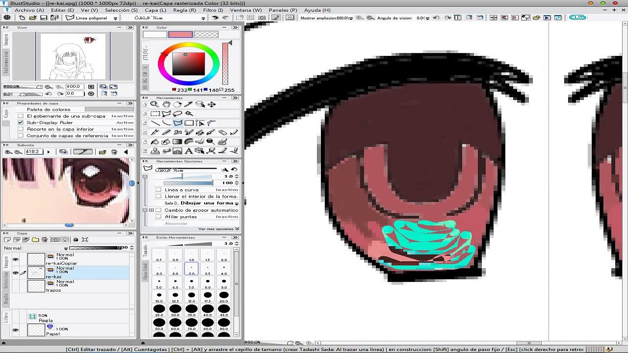The image size is (628, 353).
Task: Select the Move cross-arrows tool
Action: tap(211, 104)
